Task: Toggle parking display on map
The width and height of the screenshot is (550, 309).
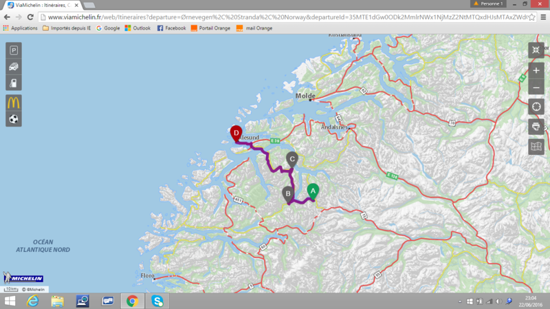Action: [14, 50]
